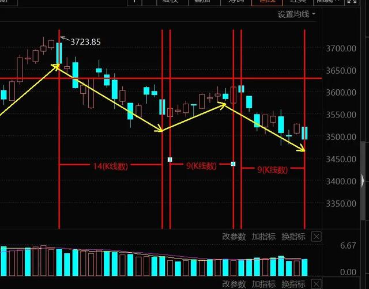Click the 0.00 volume axis value
The image size is (369, 289).
tap(348, 272)
